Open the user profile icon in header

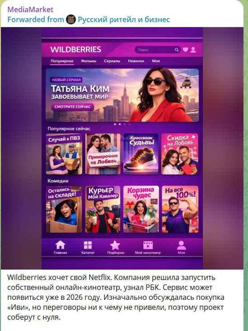pyautogui.click(x=193, y=50)
